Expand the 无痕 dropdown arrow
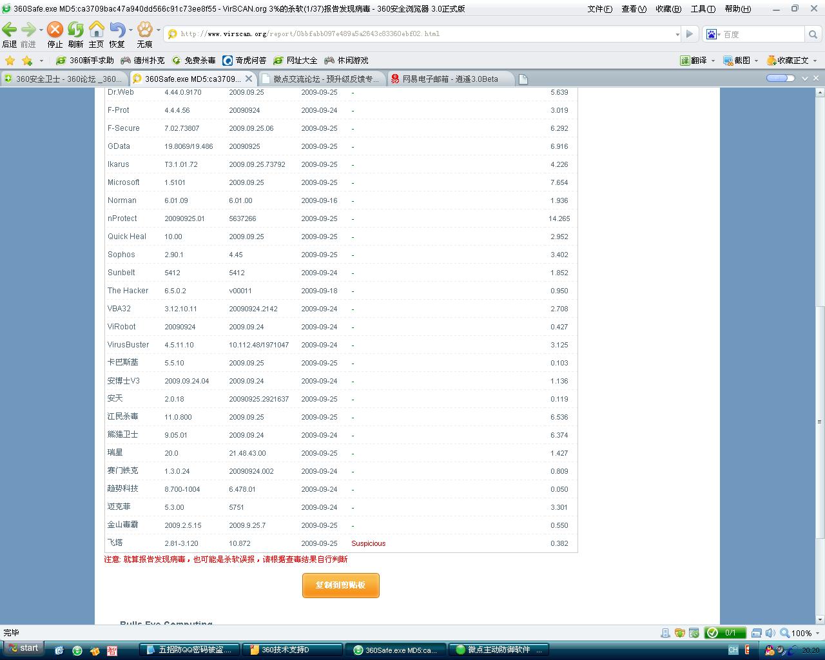The width and height of the screenshot is (825, 660). (x=158, y=30)
